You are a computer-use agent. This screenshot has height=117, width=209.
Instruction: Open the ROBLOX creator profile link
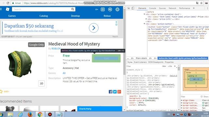(x=56, y=48)
